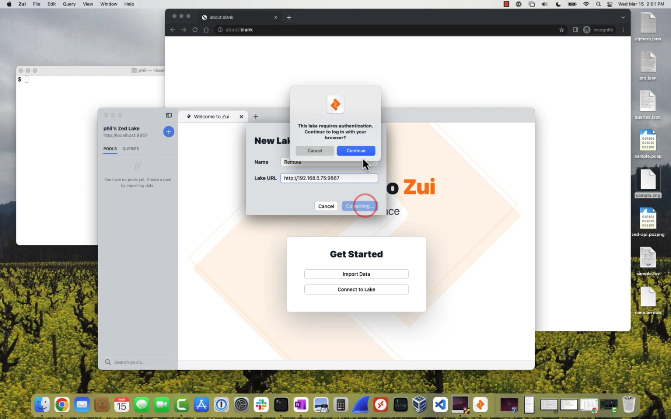Select the QUERIES tab in Zui sidebar
671x419 pixels.
[x=130, y=148]
